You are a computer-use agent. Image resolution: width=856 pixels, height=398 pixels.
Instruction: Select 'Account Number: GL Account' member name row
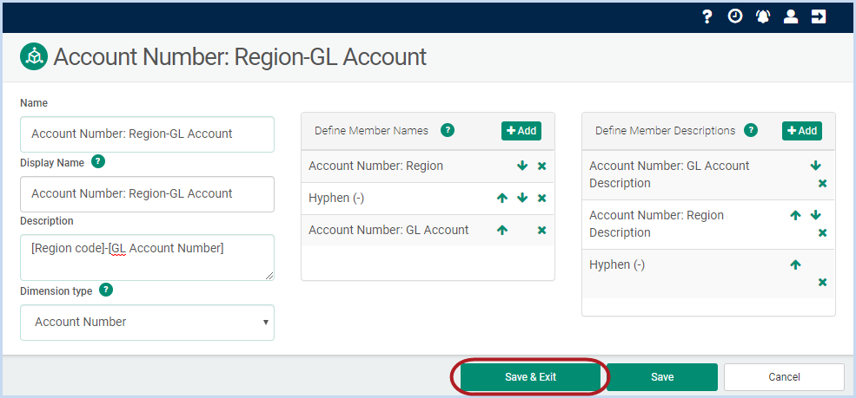[428, 231]
